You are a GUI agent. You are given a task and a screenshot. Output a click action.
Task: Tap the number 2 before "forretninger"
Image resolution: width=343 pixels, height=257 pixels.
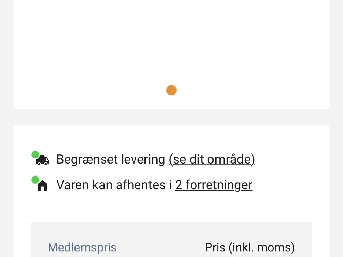179,185
